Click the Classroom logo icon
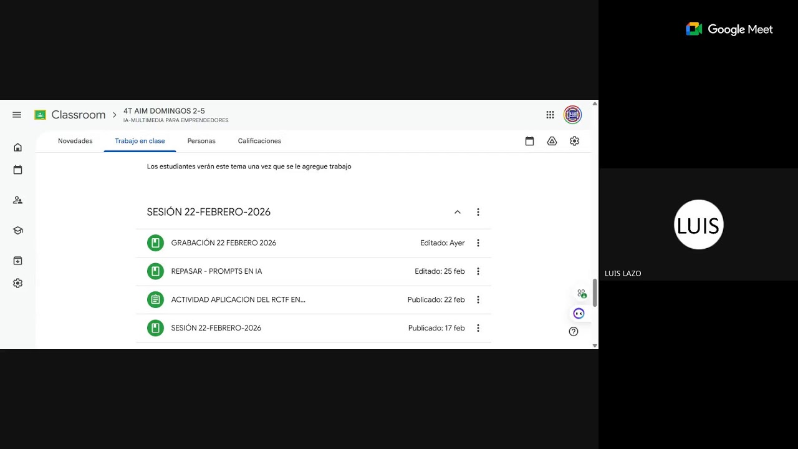Screen dimensions: 798x449 [40, 115]
